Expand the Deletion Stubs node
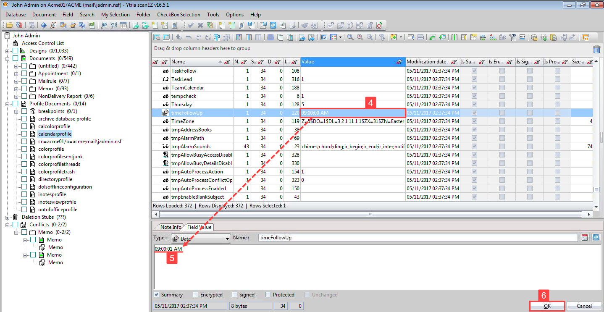This screenshot has height=312, width=604. click(x=7, y=217)
